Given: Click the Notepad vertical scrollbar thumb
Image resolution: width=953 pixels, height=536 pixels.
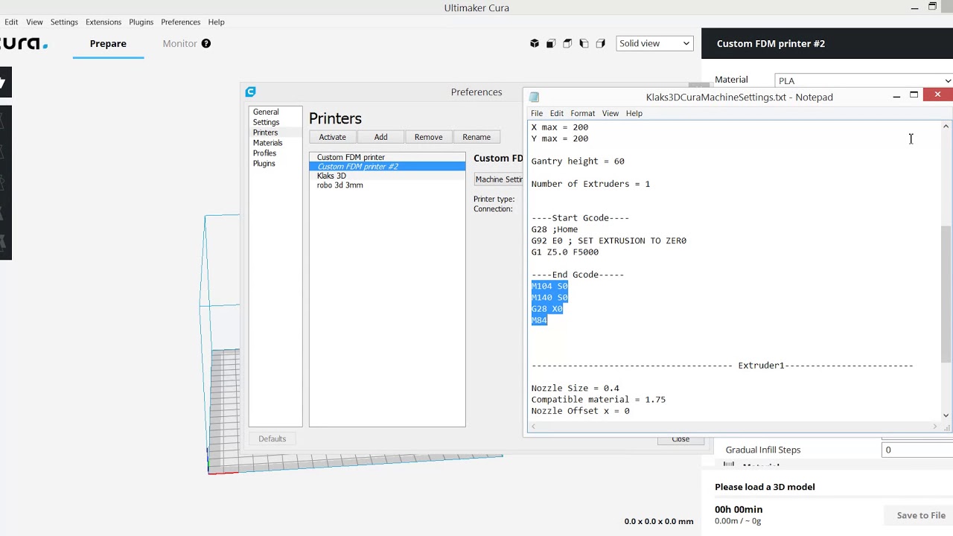Looking at the screenshot, I should pyautogui.click(x=946, y=294).
